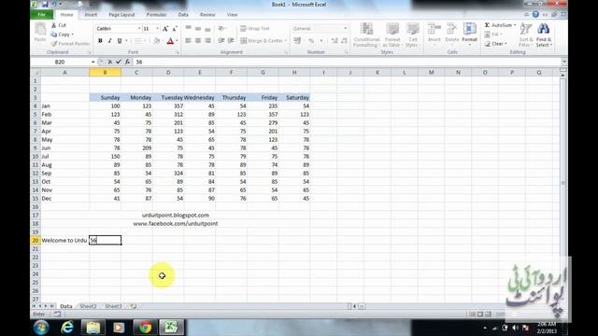The image size is (598, 336).
Task: Apply Accounting Number Format
Action: (297, 41)
